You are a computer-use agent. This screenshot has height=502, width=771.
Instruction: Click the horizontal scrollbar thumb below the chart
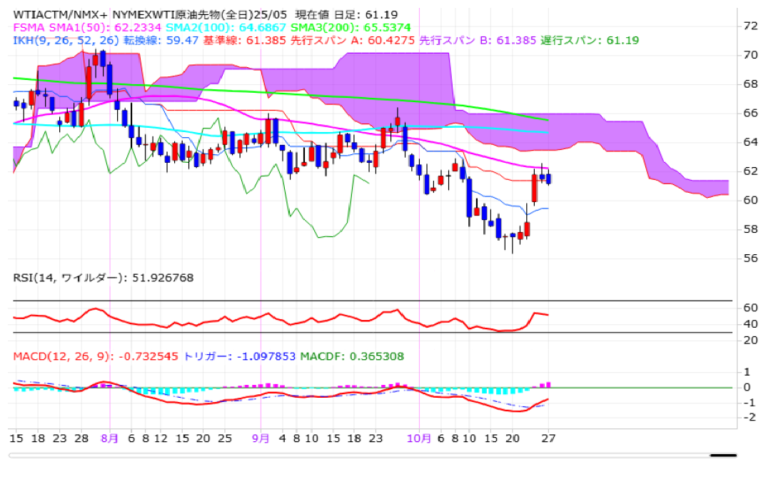pyautogui.click(x=723, y=454)
